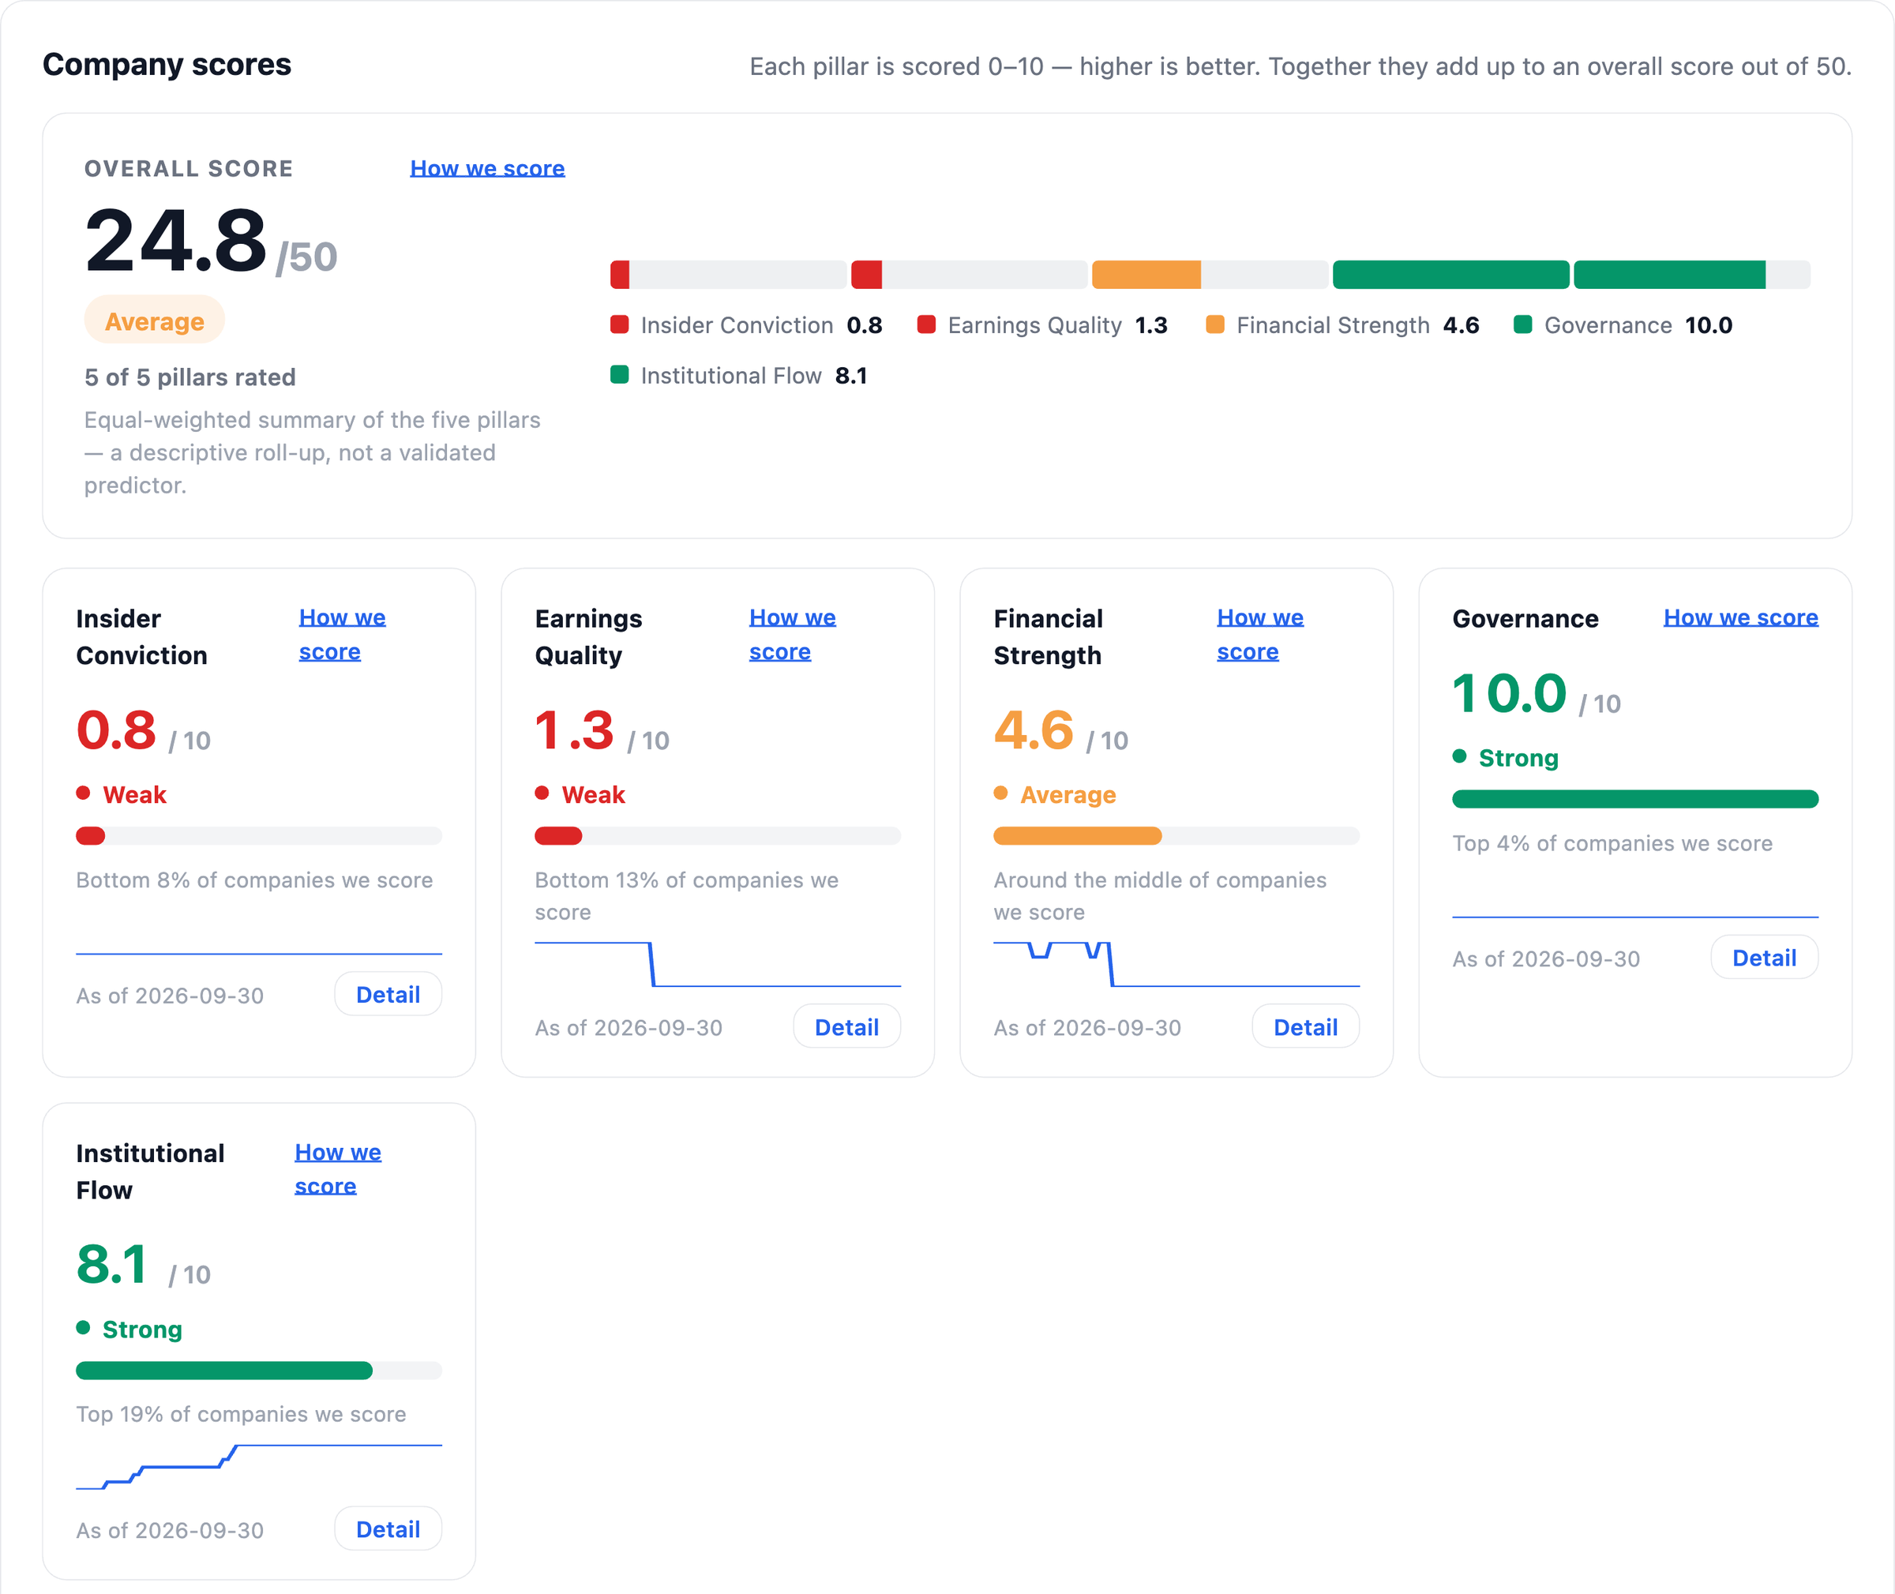
Task: Open 'How we score' for Insider Conviction
Action: 343,634
